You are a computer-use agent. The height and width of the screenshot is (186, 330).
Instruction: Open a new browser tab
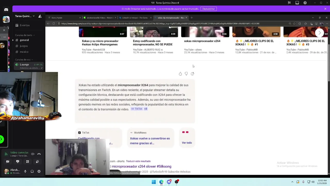(x=192, y=18)
